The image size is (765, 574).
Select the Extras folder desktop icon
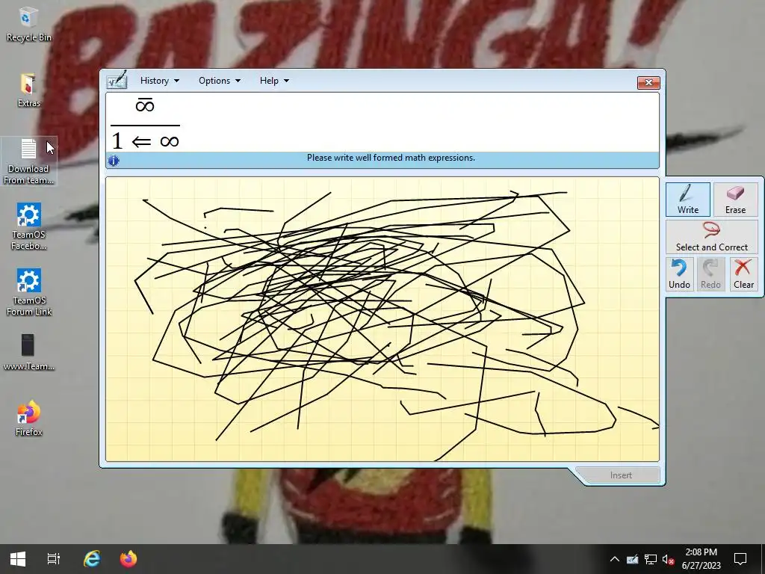(x=28, y=90)
